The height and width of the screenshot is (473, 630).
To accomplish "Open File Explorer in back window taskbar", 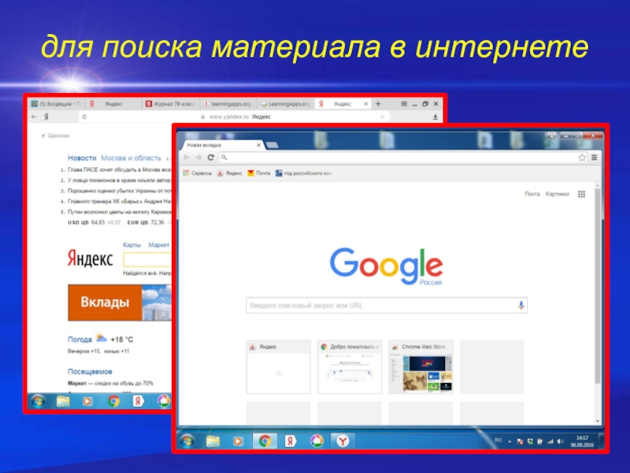I will click(x=63, y=401).
